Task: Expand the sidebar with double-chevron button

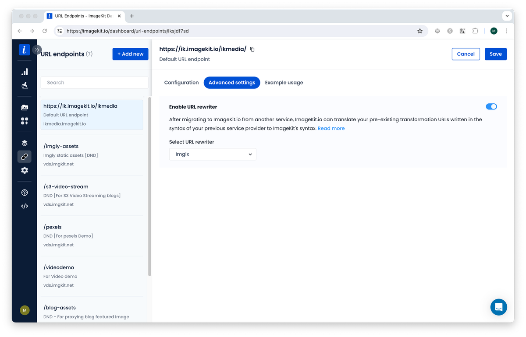Action: 37,50
